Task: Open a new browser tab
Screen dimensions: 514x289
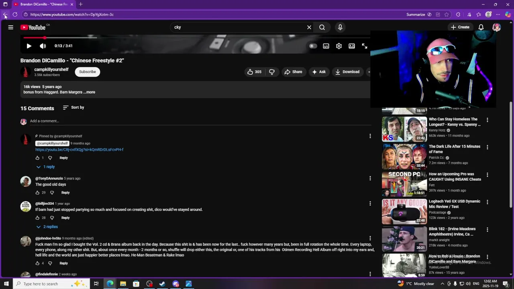Action: pyautogui.click(x=81, y=4)
